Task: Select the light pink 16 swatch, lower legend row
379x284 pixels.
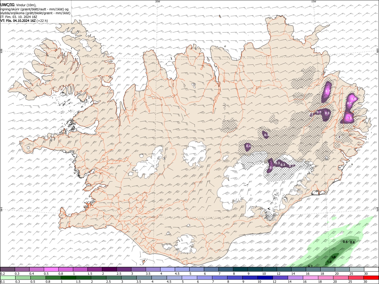Action: point(310,277)
